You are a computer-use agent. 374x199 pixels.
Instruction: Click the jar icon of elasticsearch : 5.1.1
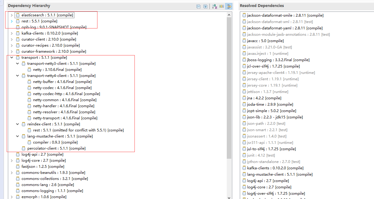[x=18, y=15]
